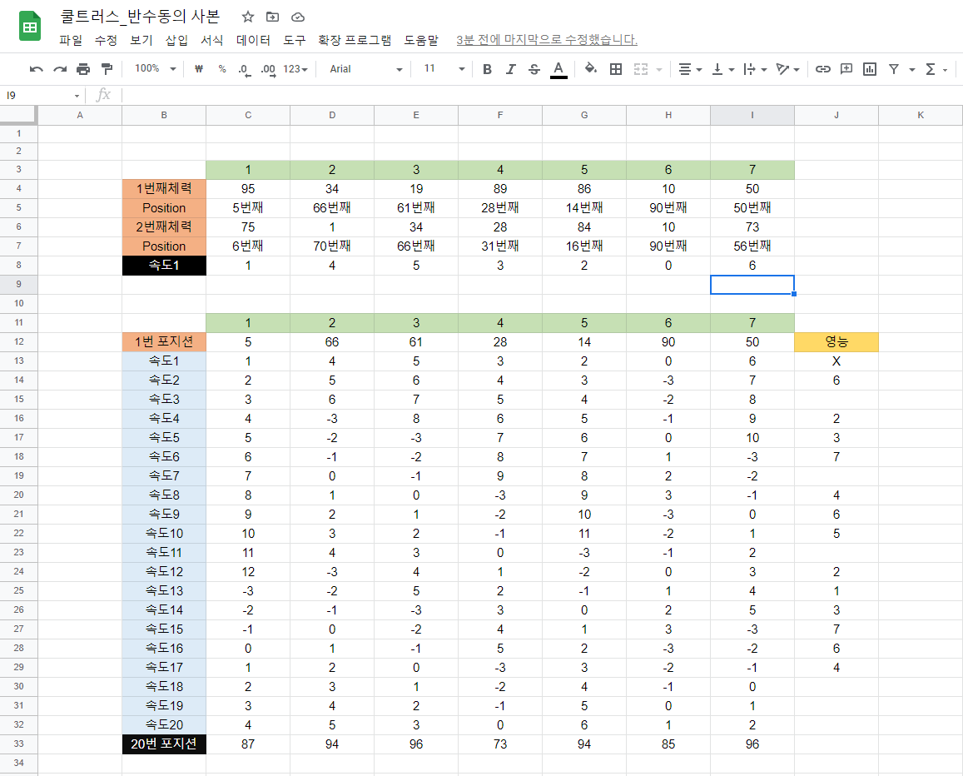Viewport: 963px width, 776px height.
Task: Select row 12 header
Action: [x=19, y=341]
